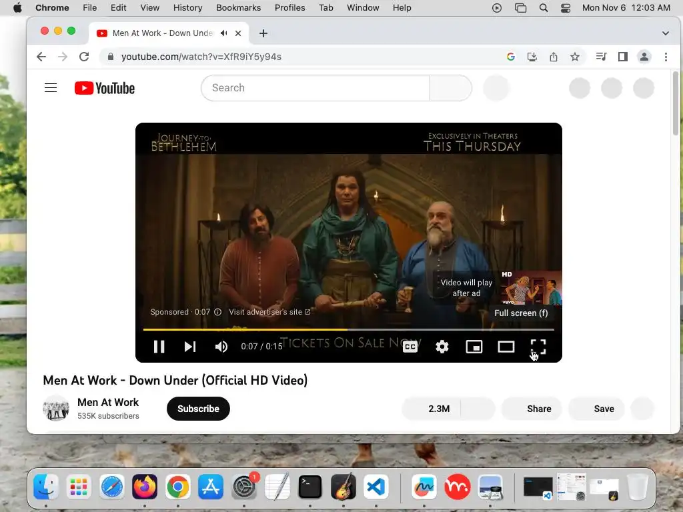The image size is (683, 512).
Task: Open Finder from the Dock
Action: click(46, 486)
